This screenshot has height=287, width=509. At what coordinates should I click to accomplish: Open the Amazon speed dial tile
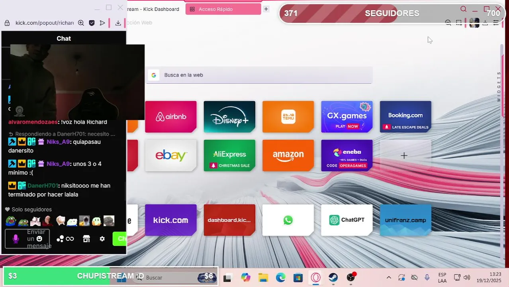(x=288, y=155)
